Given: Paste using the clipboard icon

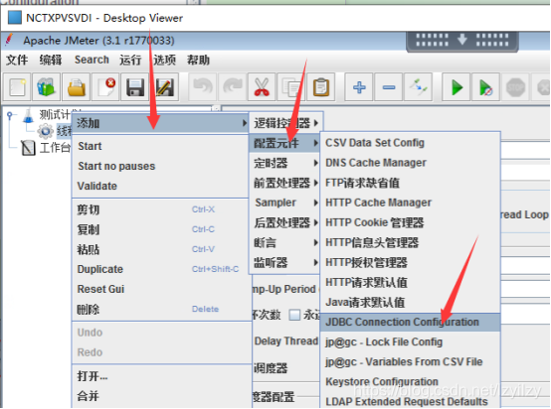Looking at the screenshot, I should 320,87.
